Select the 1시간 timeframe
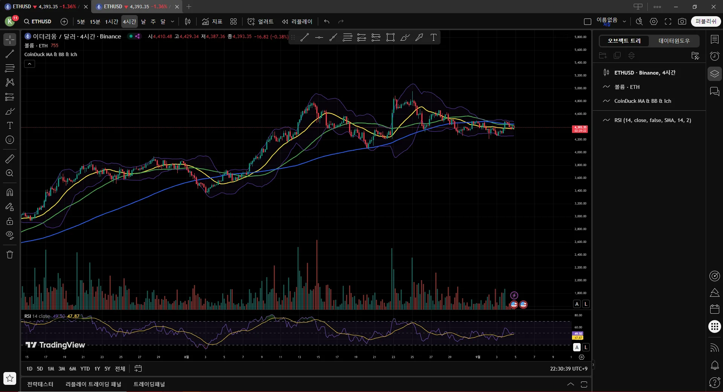Image resolution: width=723 pixels, height=392 pixels. tap(111, 21)
